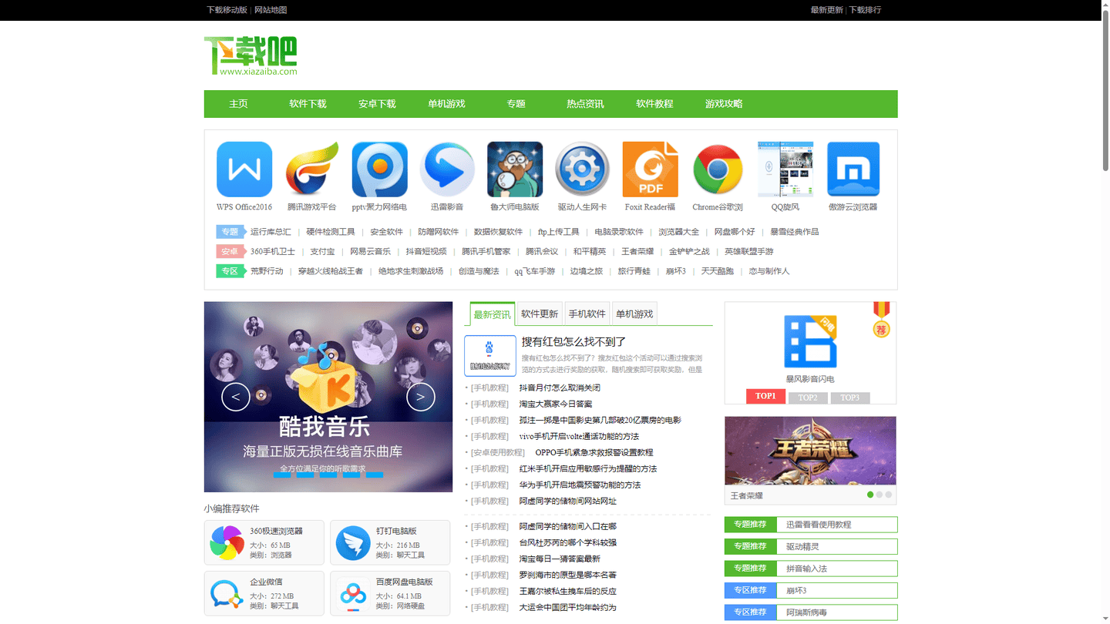Open the 荒野行动 zone link

267,271
